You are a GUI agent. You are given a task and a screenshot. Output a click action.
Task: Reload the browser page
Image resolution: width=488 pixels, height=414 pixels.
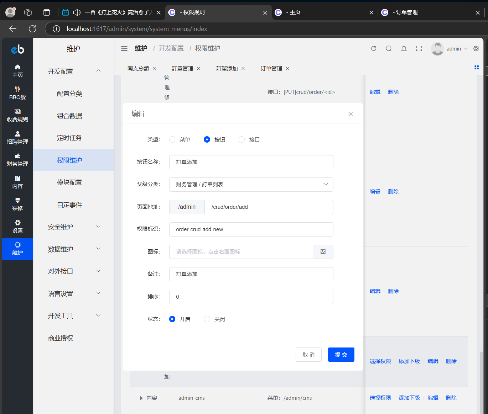tap(32, 29)
